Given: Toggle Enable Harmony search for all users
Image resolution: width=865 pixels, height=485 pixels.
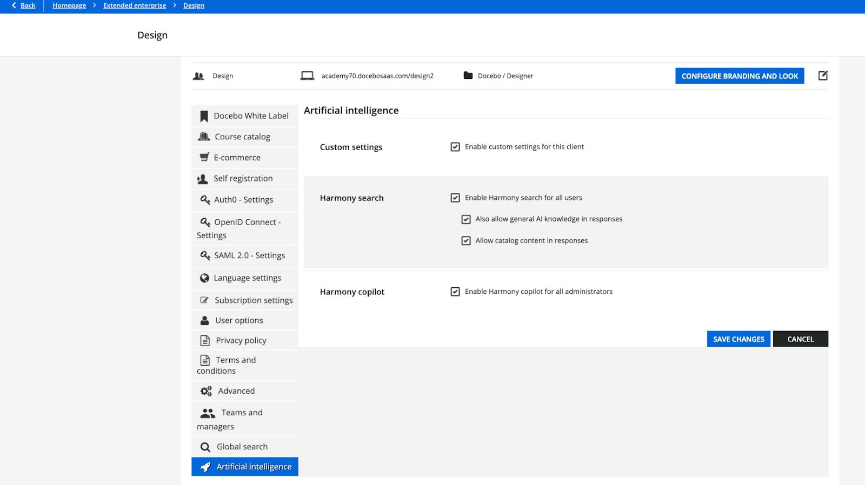Looking at the screenshot, I should [x=455, y=198].
